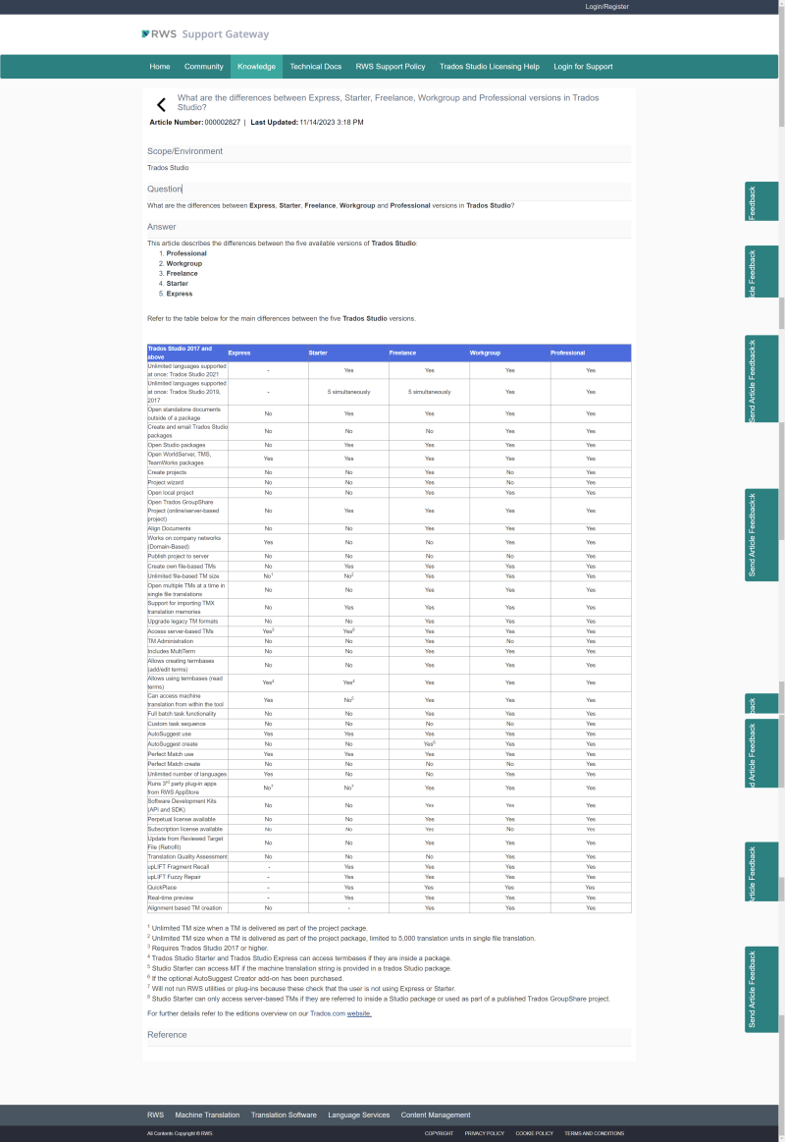Click the 'Translation Quality Assessment' row label
The image size is (785, 1142).
(x=187, y=856)
